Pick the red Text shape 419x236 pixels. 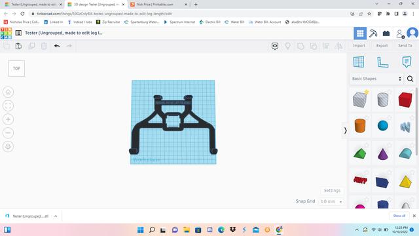pos(360,180)
